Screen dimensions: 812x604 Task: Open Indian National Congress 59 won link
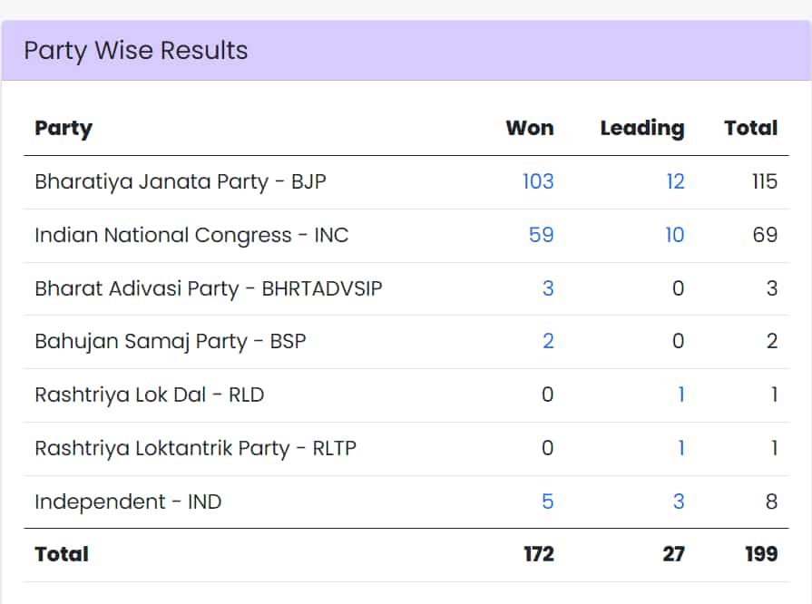541,235
